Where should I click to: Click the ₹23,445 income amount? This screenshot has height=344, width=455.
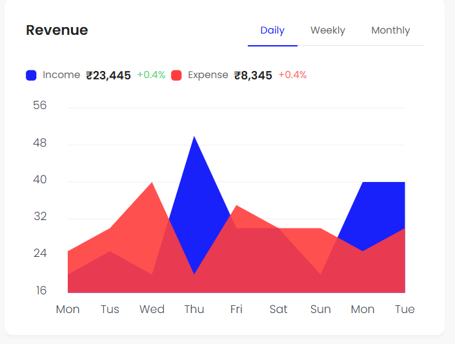108,76
